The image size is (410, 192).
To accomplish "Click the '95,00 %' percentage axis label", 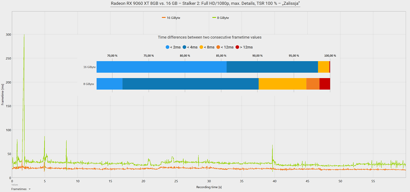I will coord(294,56).
